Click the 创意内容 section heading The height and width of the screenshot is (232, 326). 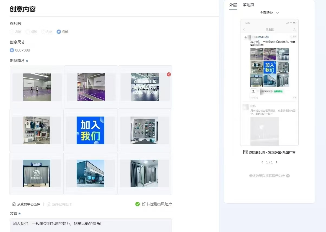[23, 9]
